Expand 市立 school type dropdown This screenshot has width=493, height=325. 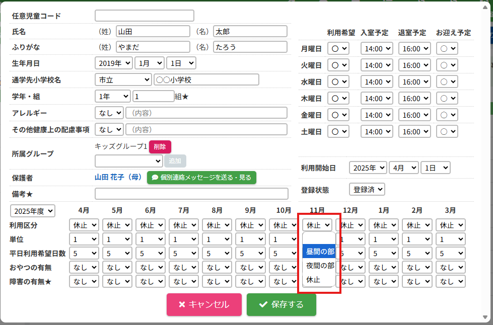tap(123, 80)
